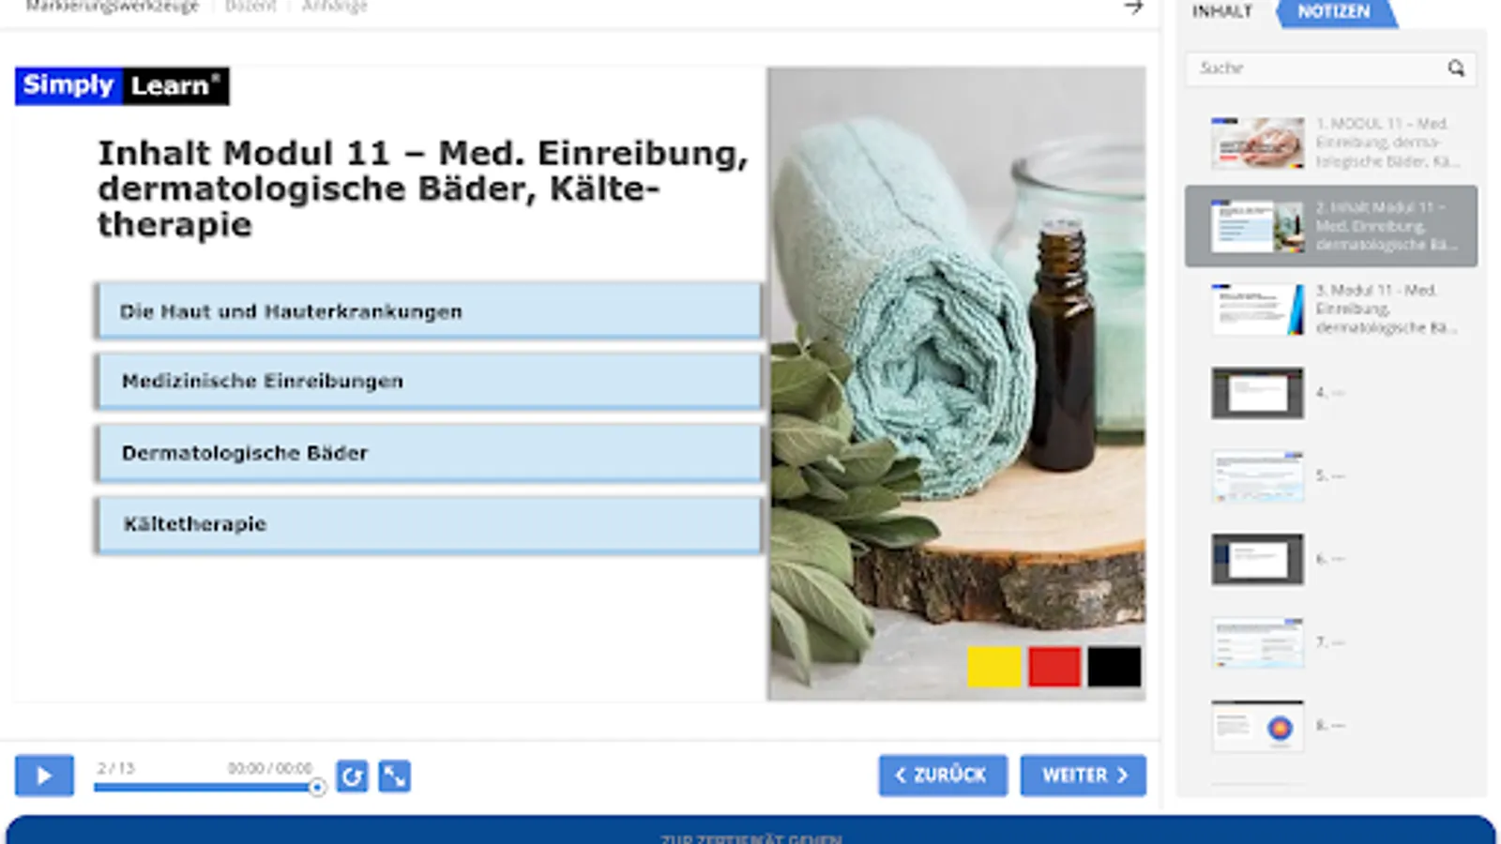The height and width of the screenshot is (844, 1501).
Task: Select slide 3 thumbnail in outline
Action: [x=1257, y=309]
